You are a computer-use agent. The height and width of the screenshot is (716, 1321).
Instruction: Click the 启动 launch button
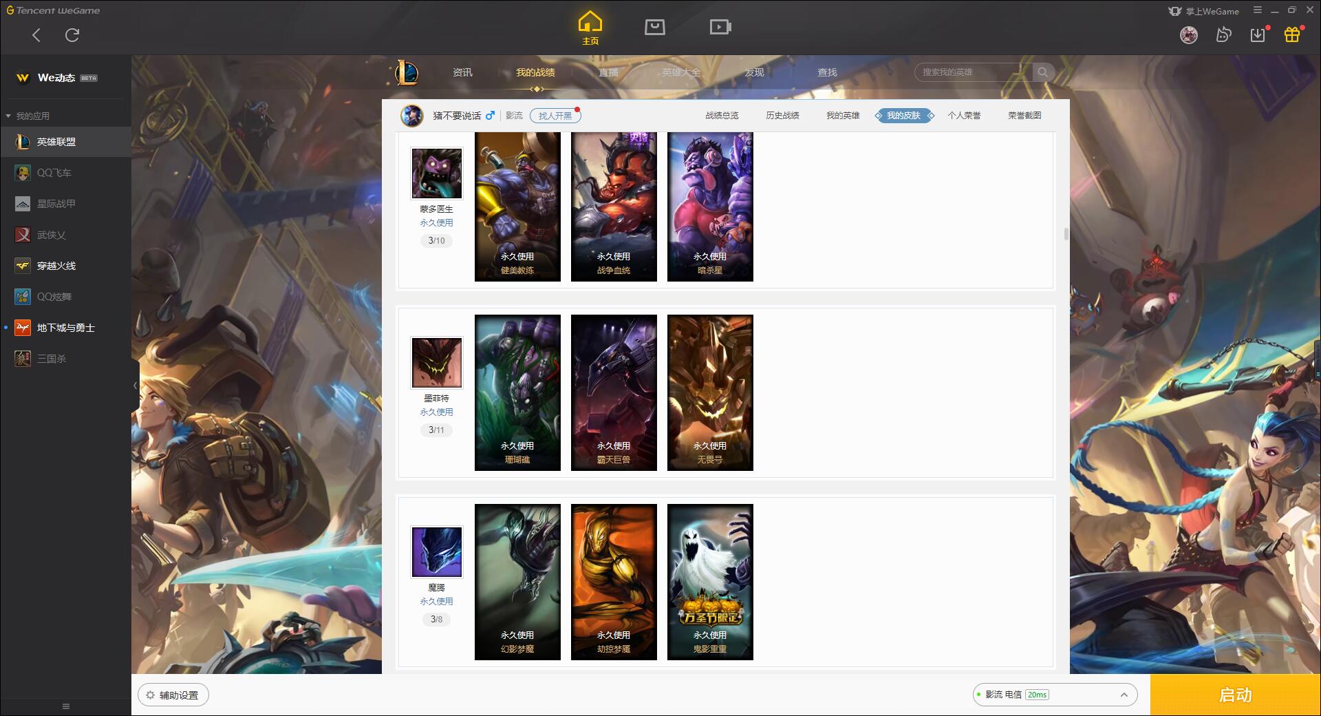pos(1235,695)
